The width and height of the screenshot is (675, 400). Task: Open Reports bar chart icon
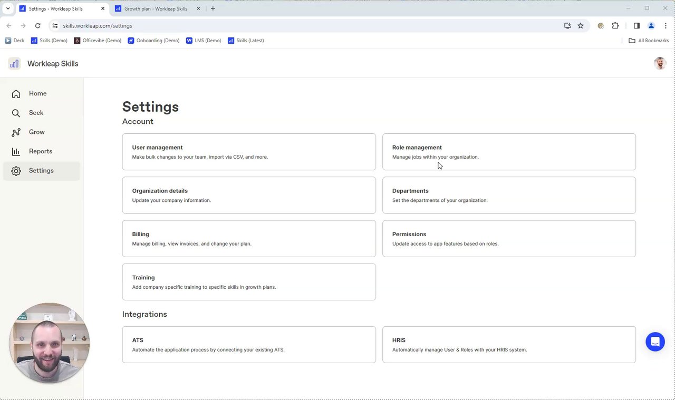pyautogui.click(x=16, y=152)
